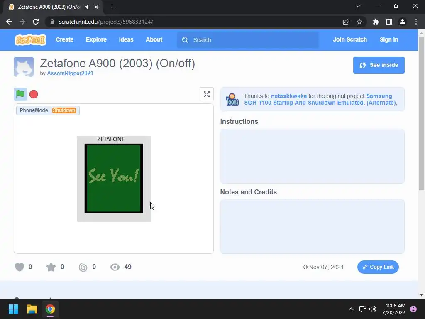Screen dimensions: 425x319
Task: Close the Zetafone A900 tab
Action: coord(96,7)
